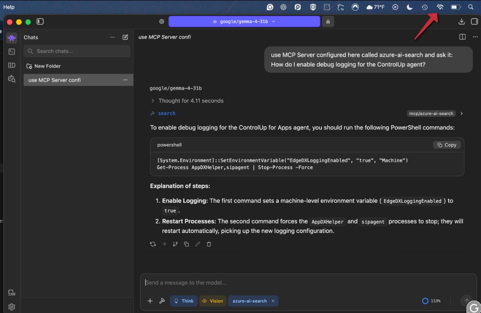
Task: Copy the powershell code block
Action: point(447,145)
